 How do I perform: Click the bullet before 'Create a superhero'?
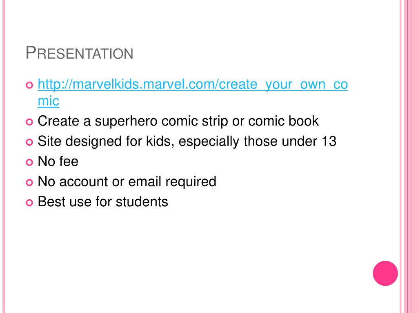pos(29,122)
